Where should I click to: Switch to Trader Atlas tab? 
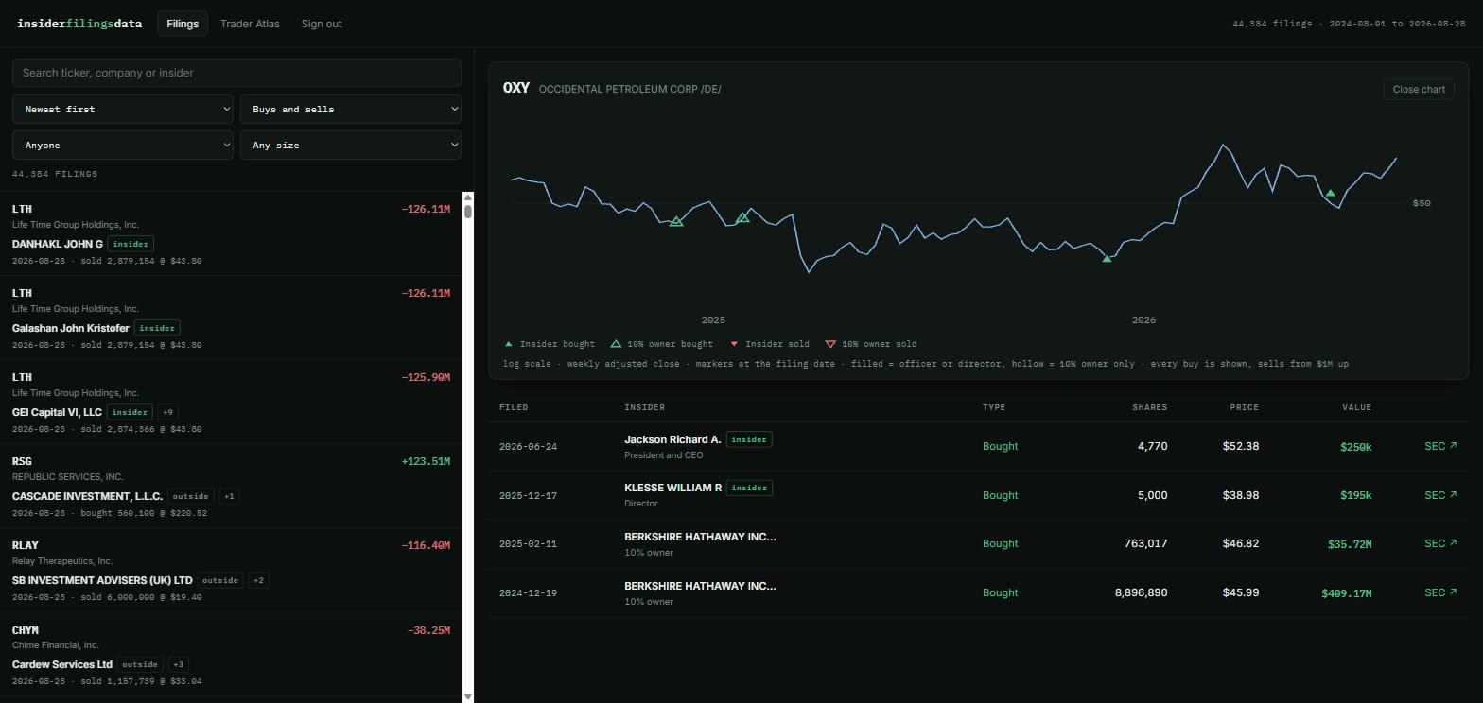pos(250,24)
